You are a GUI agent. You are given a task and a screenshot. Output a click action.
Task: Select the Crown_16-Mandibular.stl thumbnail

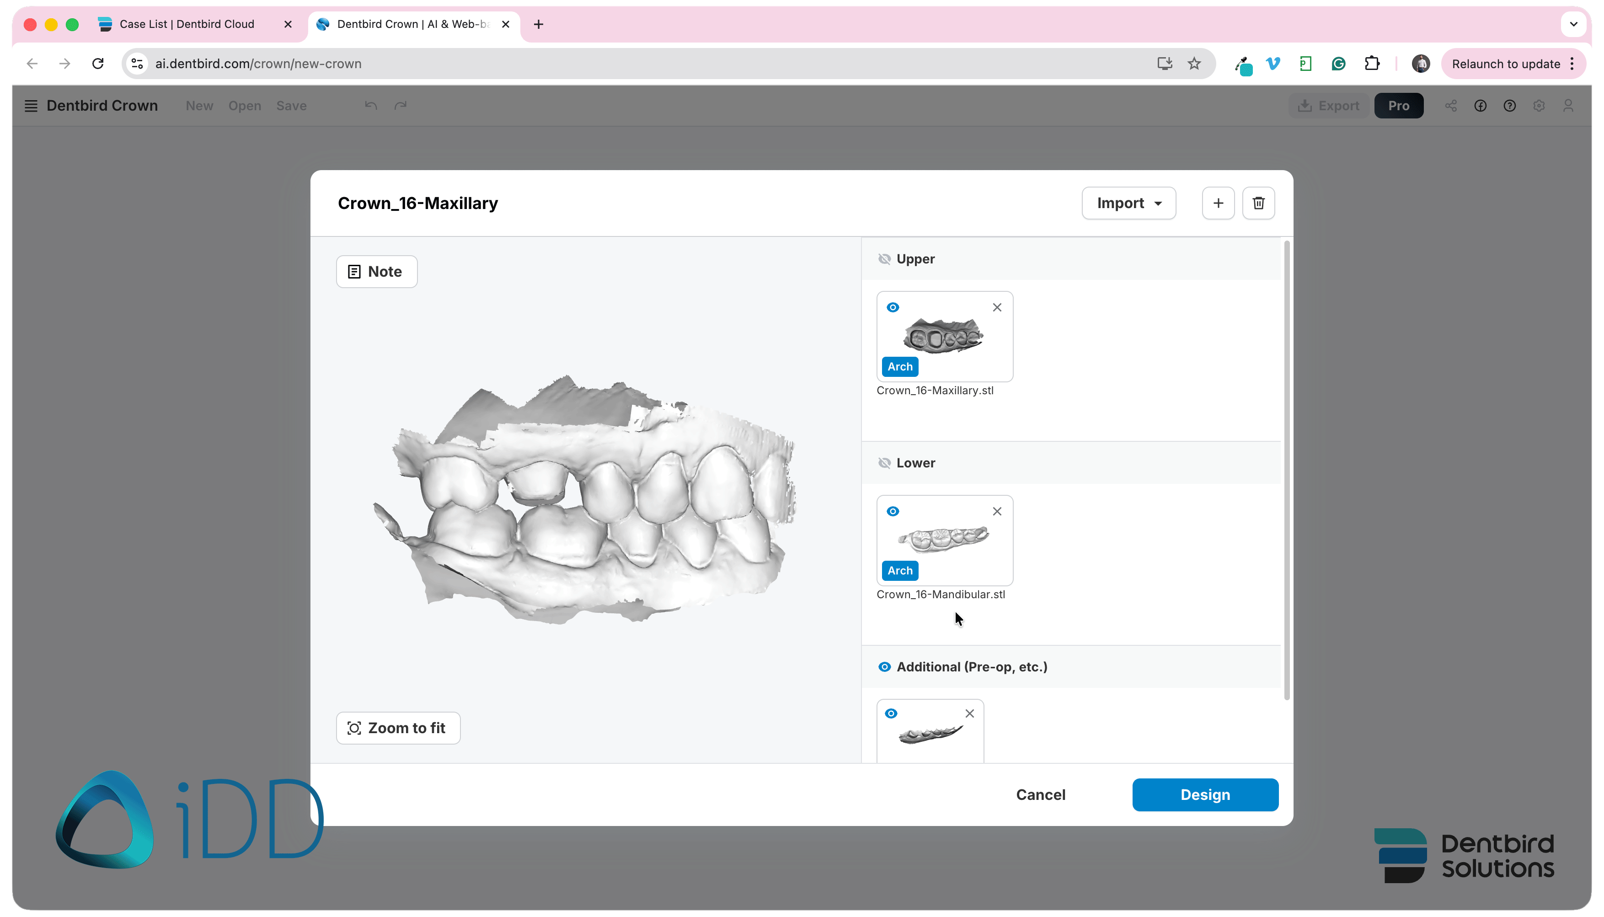tap(944, 541)
